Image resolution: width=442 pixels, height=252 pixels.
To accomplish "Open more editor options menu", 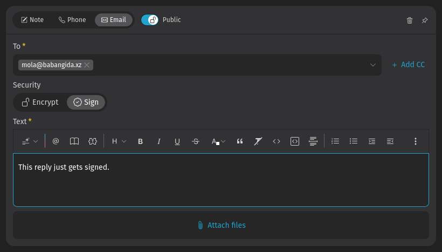I will (x=415, y=141).
